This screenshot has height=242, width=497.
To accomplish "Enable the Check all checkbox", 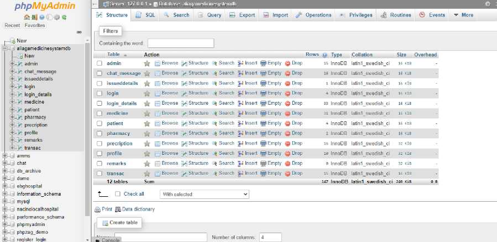I will (118, 194).
